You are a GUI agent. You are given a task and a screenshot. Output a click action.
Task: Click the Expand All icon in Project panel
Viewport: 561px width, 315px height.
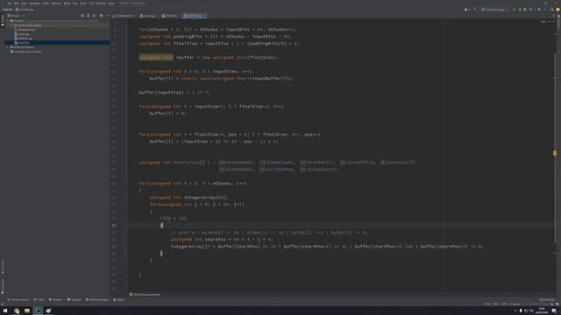coord(88,16)
